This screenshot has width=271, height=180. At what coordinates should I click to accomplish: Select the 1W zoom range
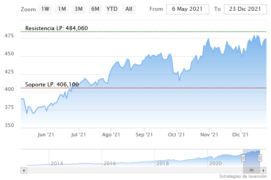(45, 9)
